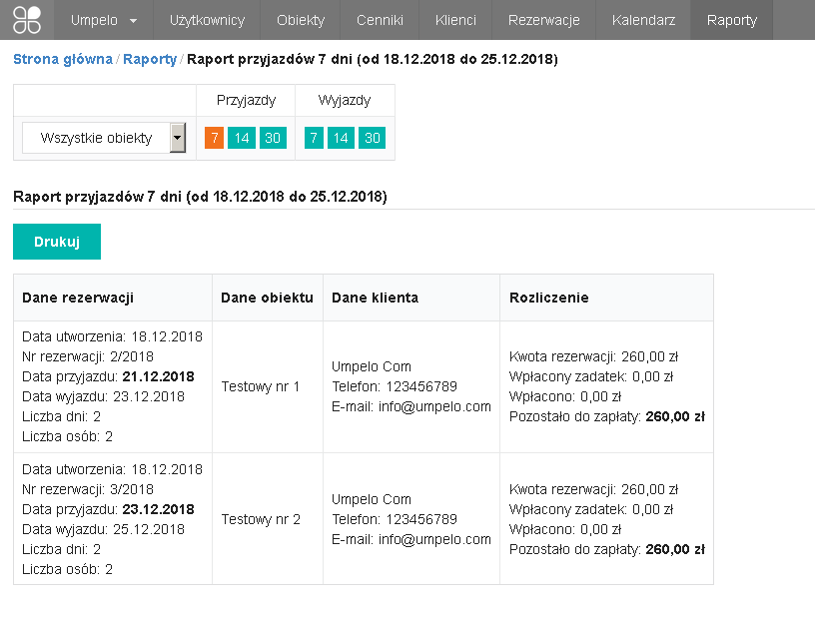Screen dimensions: 815x619
Task: Expand the Wszystkie obiekty dropdown
Action: (x=105, y=138)
